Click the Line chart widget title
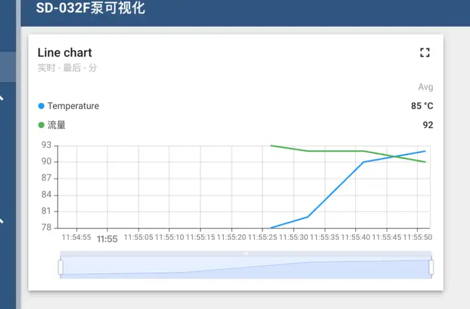470x309 pixels. click(x=65, y=53)
